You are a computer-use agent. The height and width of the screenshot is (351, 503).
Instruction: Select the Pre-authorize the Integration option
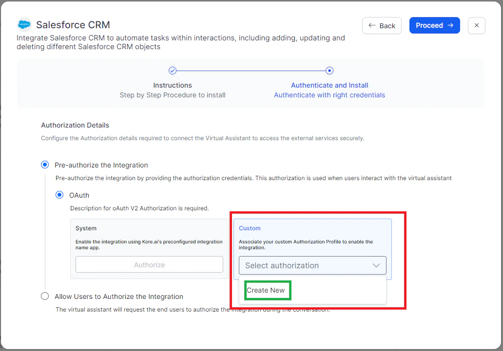tap(45, 165)
